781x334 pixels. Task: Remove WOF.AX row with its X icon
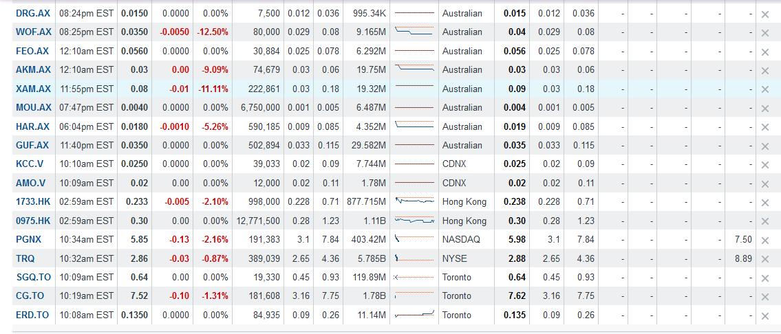point(765,33)
